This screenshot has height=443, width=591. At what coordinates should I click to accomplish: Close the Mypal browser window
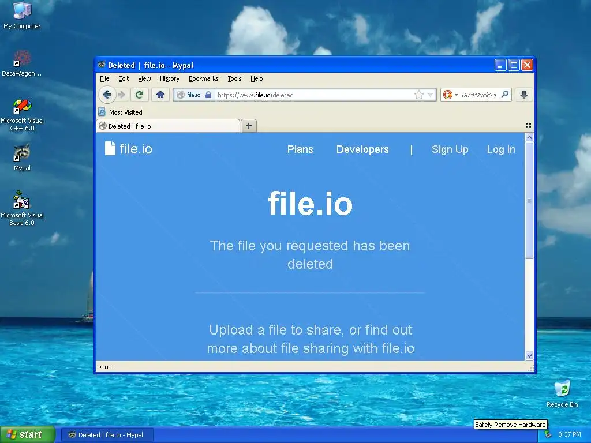coord(527,65)
